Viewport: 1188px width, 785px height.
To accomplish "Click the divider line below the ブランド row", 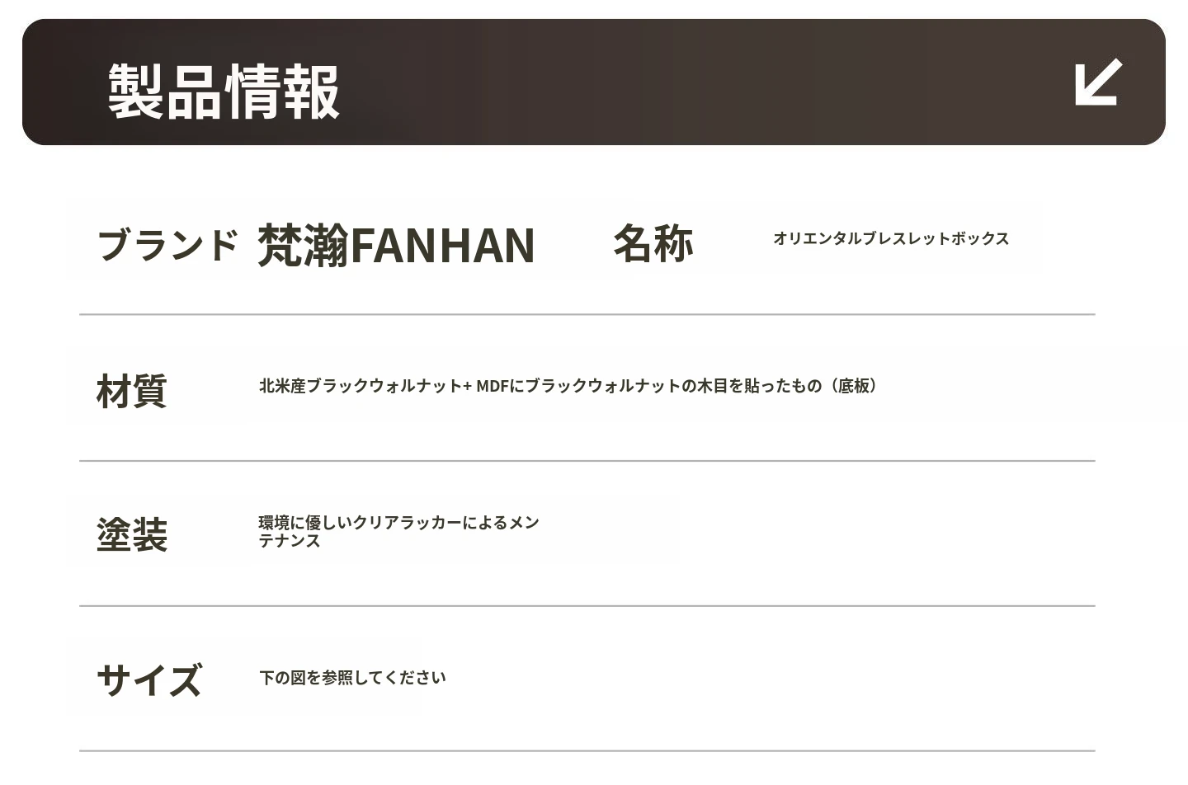I will coord(587,314).
